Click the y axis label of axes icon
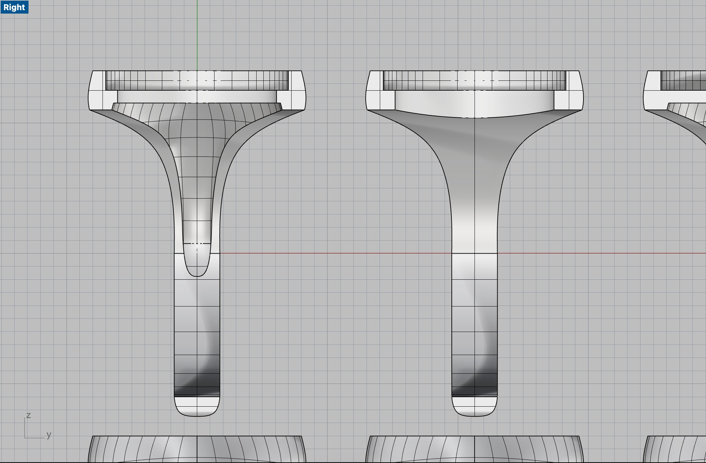This screenshot has width=706, height=463. tap(49, 434)
